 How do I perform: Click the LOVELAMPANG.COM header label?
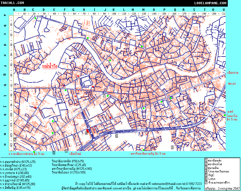point(210,3)
